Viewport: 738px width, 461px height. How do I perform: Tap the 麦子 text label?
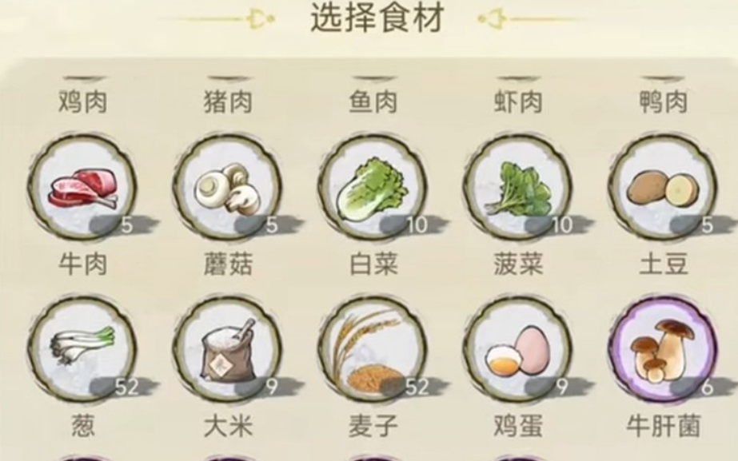click(x=373, y=426)
